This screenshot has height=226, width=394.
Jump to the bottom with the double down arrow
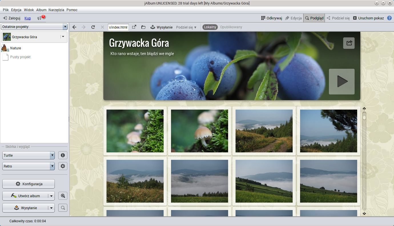pos(364,213)
